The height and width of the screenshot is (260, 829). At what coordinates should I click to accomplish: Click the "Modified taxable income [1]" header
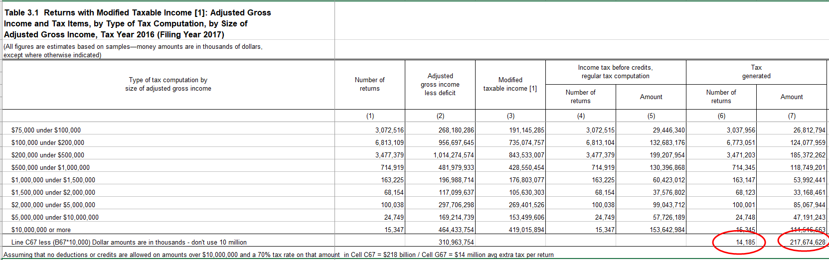coord(510,84)
